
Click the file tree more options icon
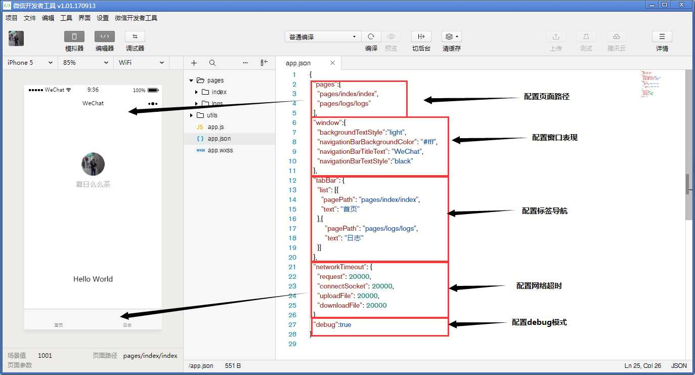tap(245, 63)
